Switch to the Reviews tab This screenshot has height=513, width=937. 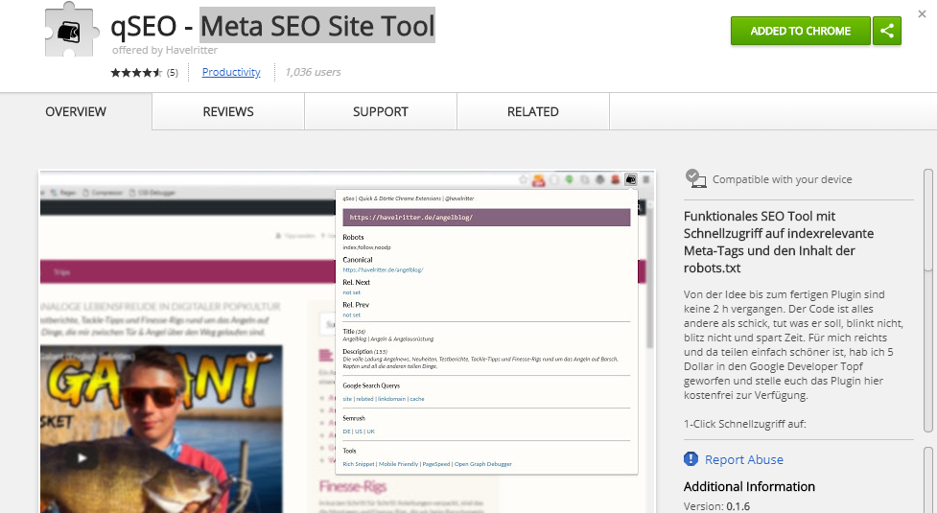click(228, 111)
